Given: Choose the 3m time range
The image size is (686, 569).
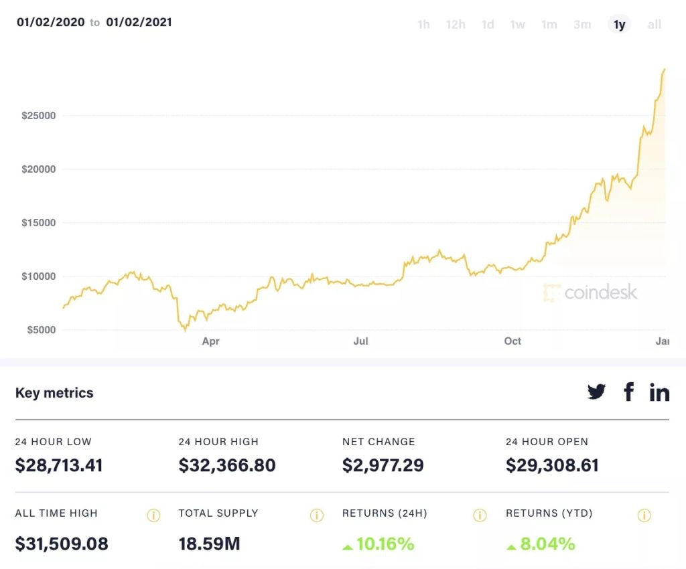Looking at the screenshot, I should (582, 25).
